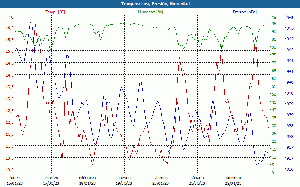Click the '10,0' temperature axis value
300x187 pixels.
click(10, 170)
